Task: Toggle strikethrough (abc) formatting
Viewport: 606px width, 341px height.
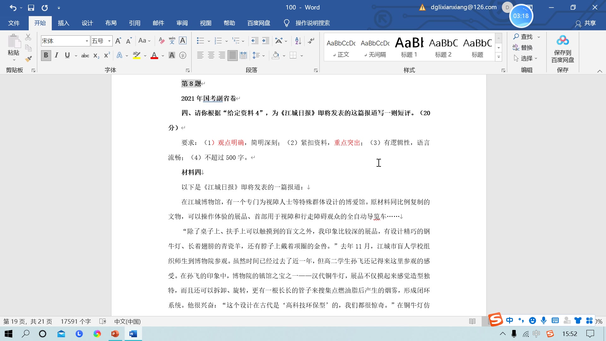Action: (x=85, y=55)
